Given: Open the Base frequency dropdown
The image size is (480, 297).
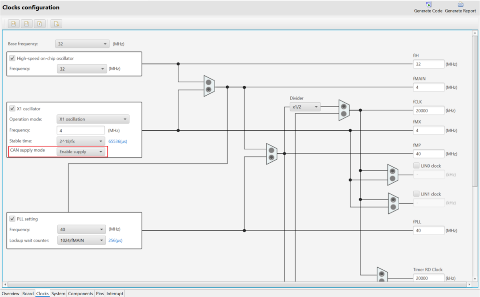Looking at the screenshot, I should click(82, 44).
